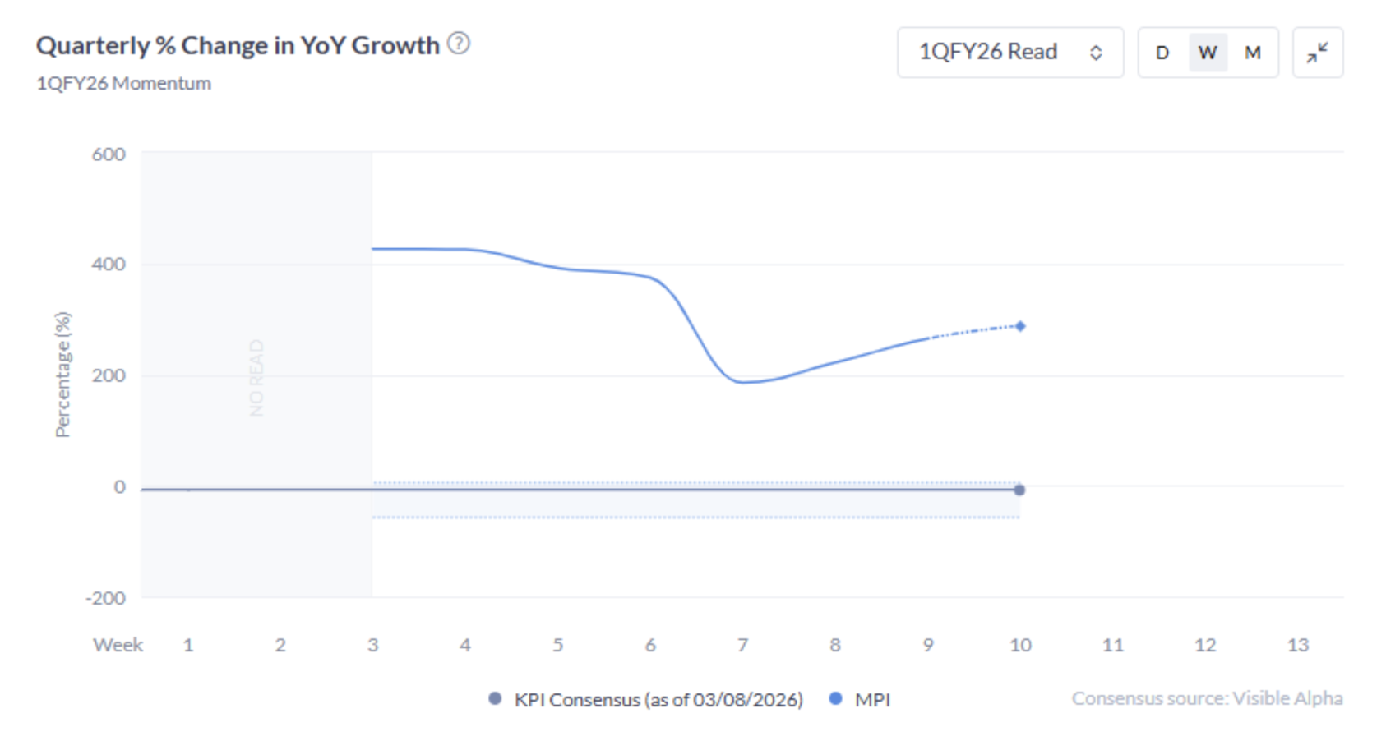
Task: Click the Week 13 x-axis label
Action: point(1297,645)
